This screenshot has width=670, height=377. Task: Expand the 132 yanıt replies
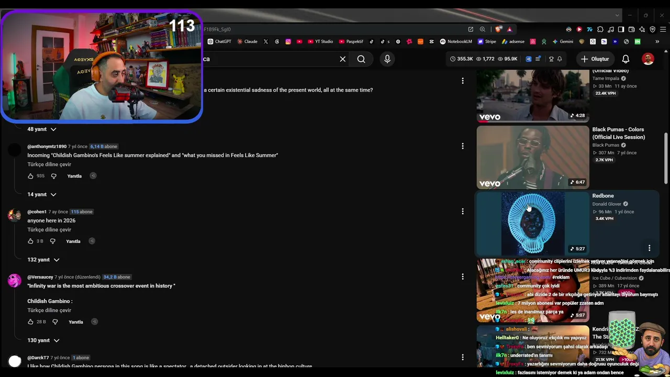(43, 260)
